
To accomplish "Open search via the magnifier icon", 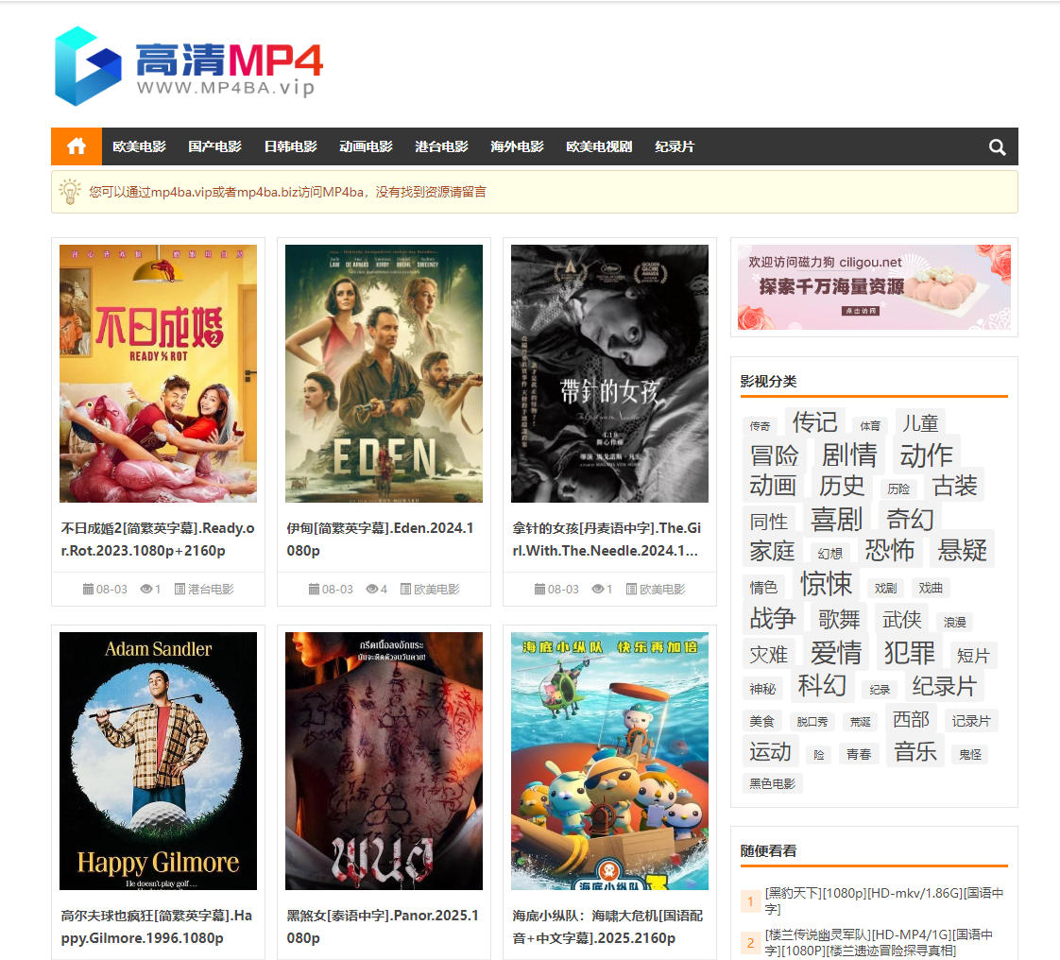I will pyautogui.click(x=997, y=146).
